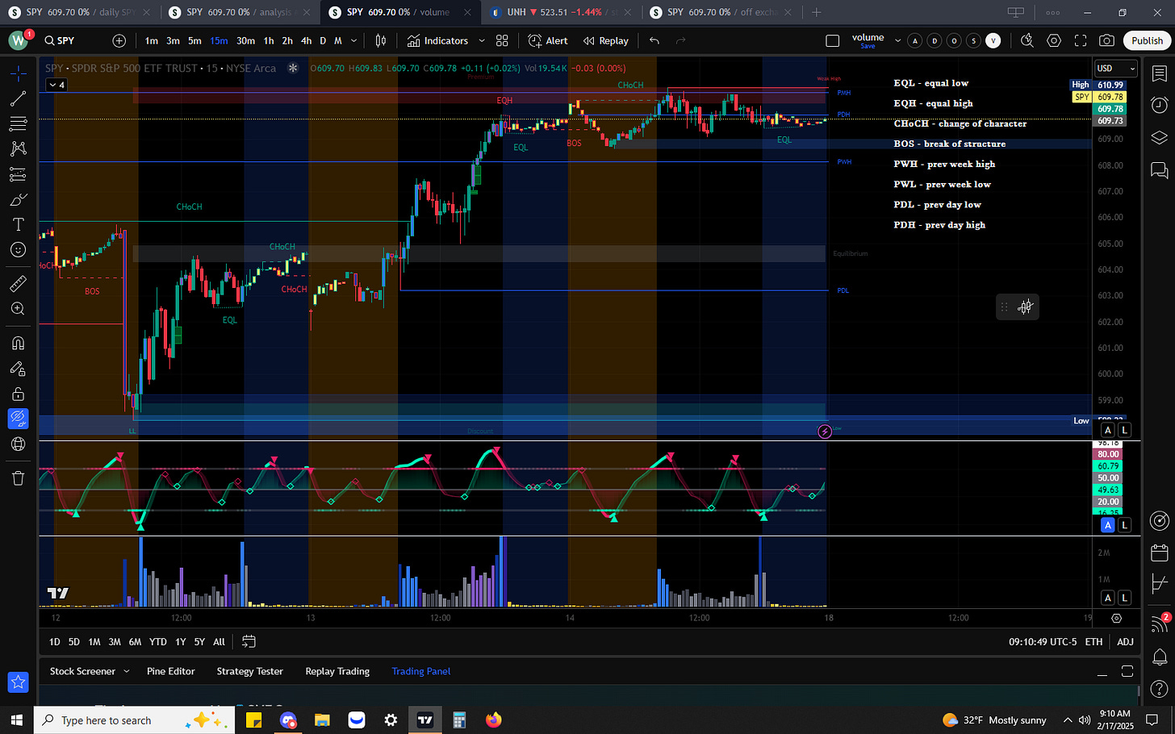Toggle magnet mode
The height and width of the screenshot is (734, 1175).
coord(18,343)
